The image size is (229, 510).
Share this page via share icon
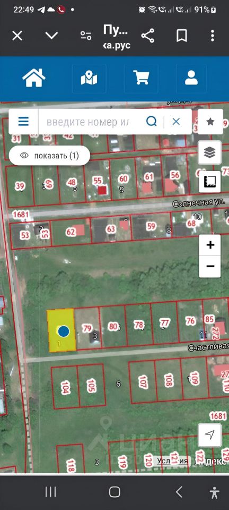(x=147, y=36)
